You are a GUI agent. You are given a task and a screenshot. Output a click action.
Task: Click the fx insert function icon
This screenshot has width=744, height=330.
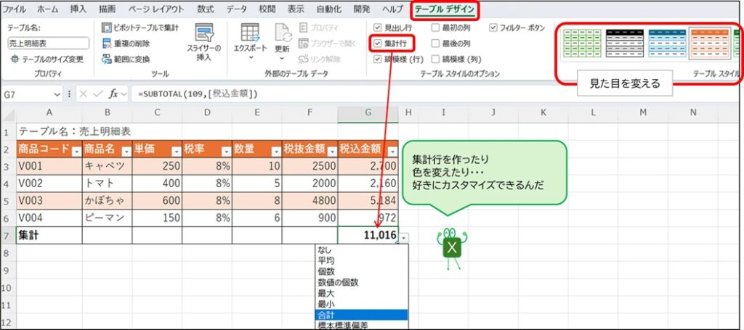click(113, 94)
